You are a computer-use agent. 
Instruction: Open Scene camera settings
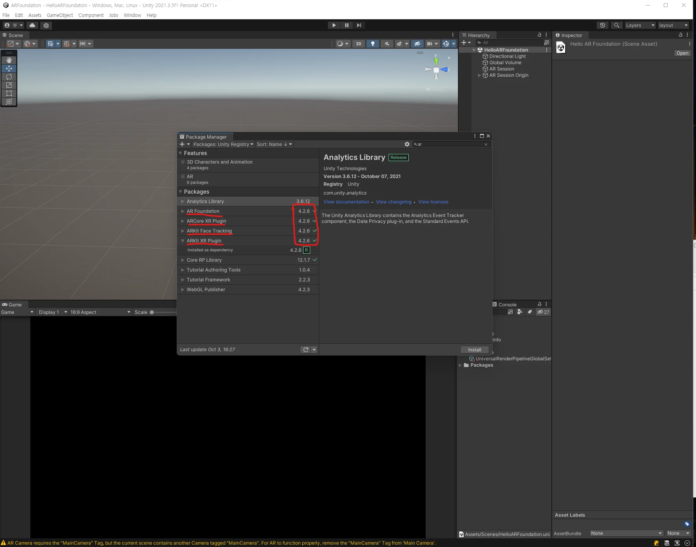432,44
